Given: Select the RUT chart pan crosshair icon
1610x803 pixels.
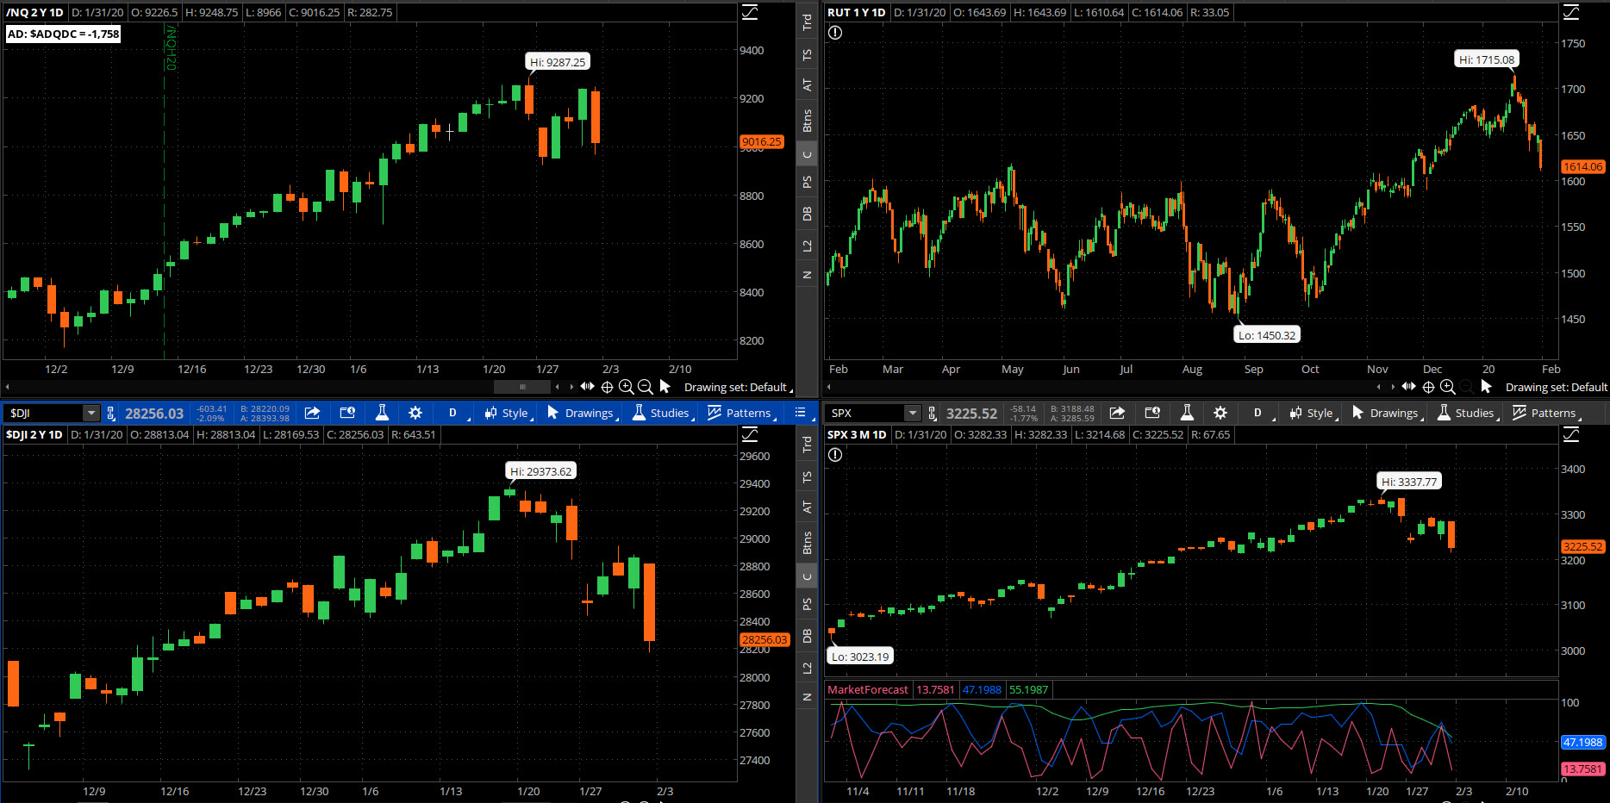Looking at the screenshot, I should (1428, 387).
